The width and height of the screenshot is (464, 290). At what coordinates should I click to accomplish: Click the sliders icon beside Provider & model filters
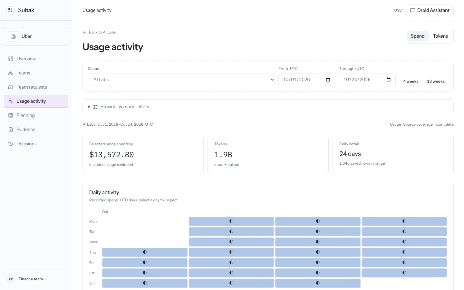tap(95, 107)
